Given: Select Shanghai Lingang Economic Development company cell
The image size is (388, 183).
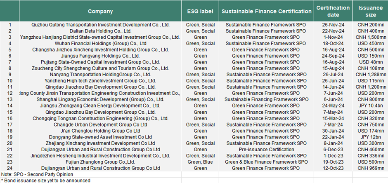Looking at the screenshot, I should pos(100,99).
